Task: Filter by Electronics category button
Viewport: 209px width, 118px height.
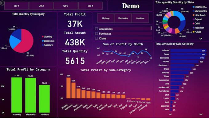Action: (123, 18)
